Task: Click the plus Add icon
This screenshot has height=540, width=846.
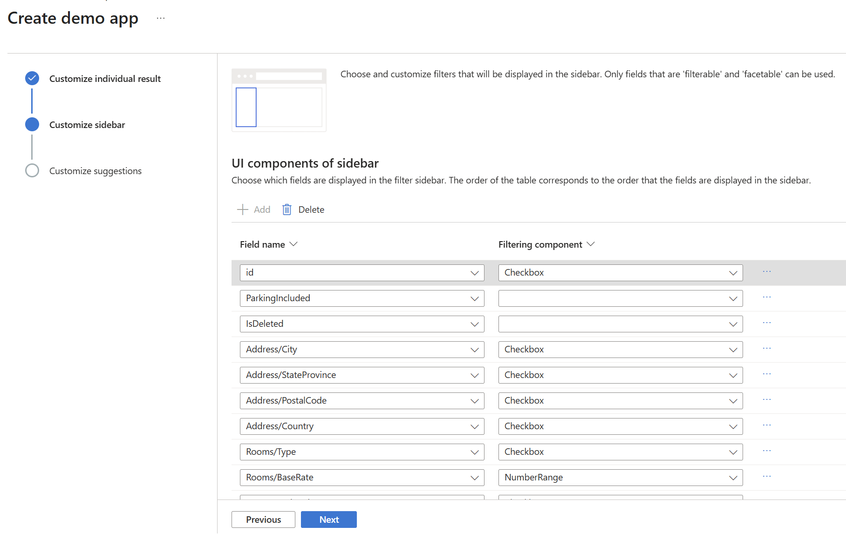Action: click(x=243, y=209)
